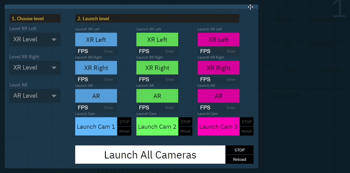Screen dimensions: 350x173
Task: Hit STOP next to Launch Cam 3
Action: click(x=247, y=122)
